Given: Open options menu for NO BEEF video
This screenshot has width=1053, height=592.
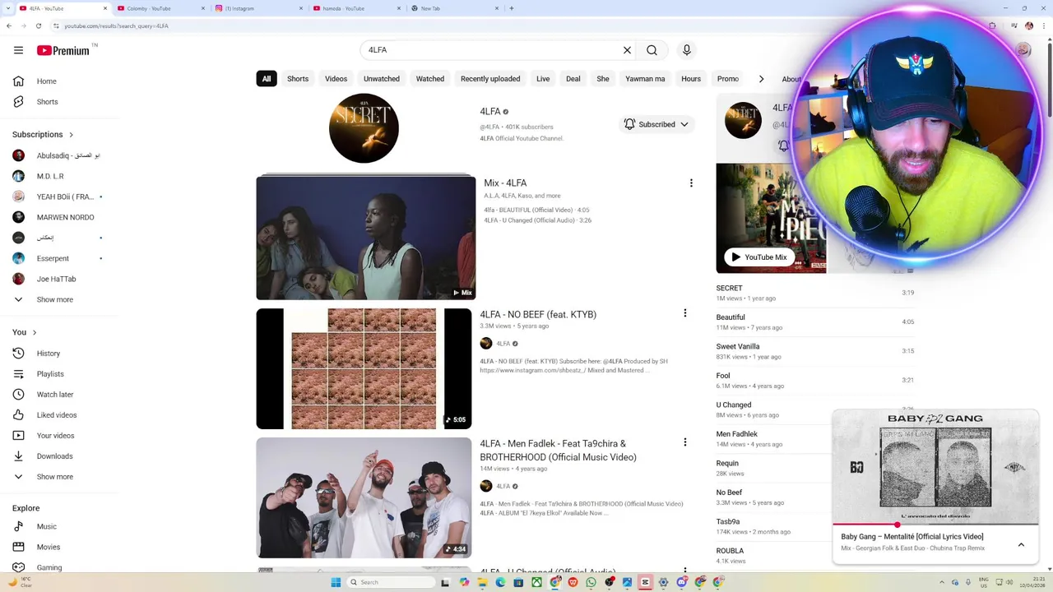Looking at the screenshot, I should pyautogui.click(x=684, y=313).
